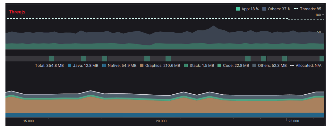333x126 pixels.
Task: Click the Allocated N/A dashed marker
Action: (292, 66)
